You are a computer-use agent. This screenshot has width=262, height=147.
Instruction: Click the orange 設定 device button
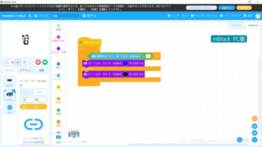pyautogui.click(x=33, y=107)
